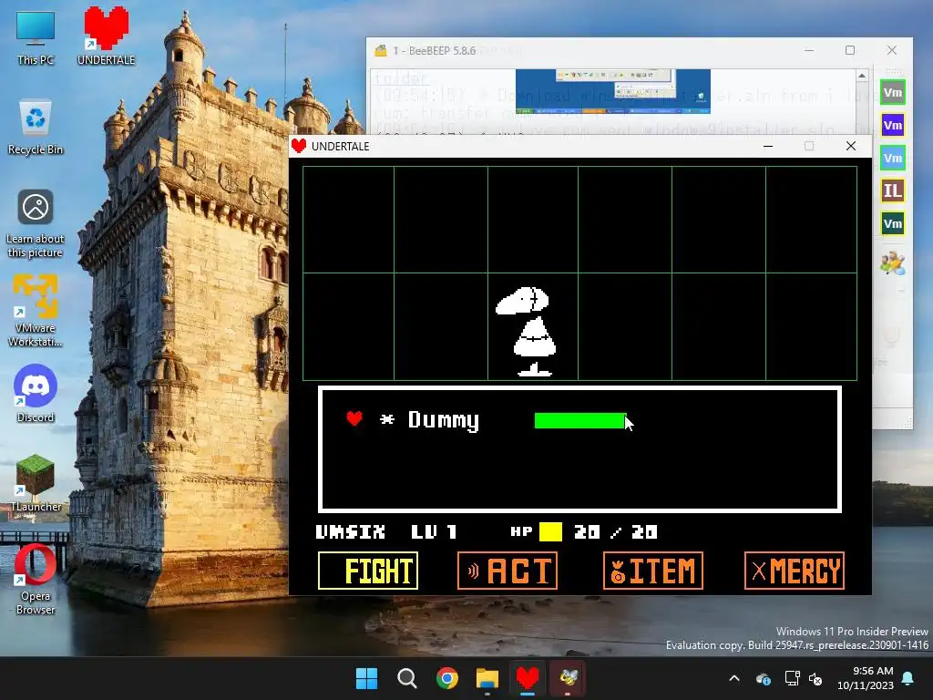Click the red heart soul cursor

pos(354,418)
